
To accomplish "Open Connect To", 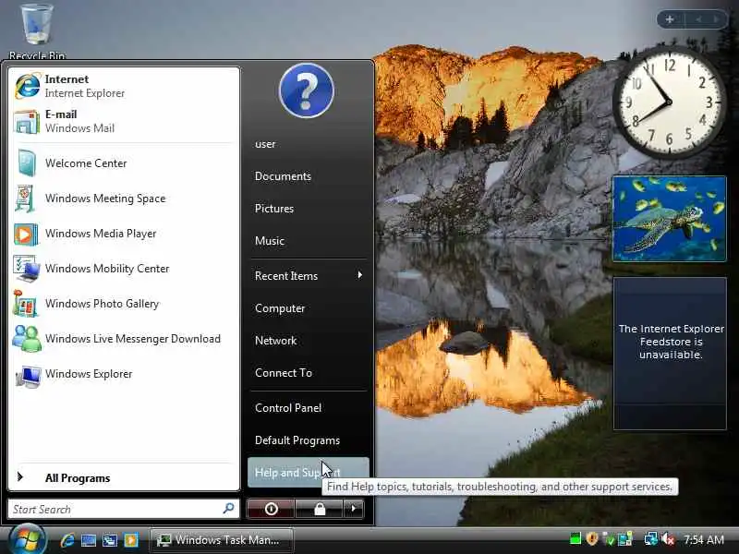I will point(308,373).
